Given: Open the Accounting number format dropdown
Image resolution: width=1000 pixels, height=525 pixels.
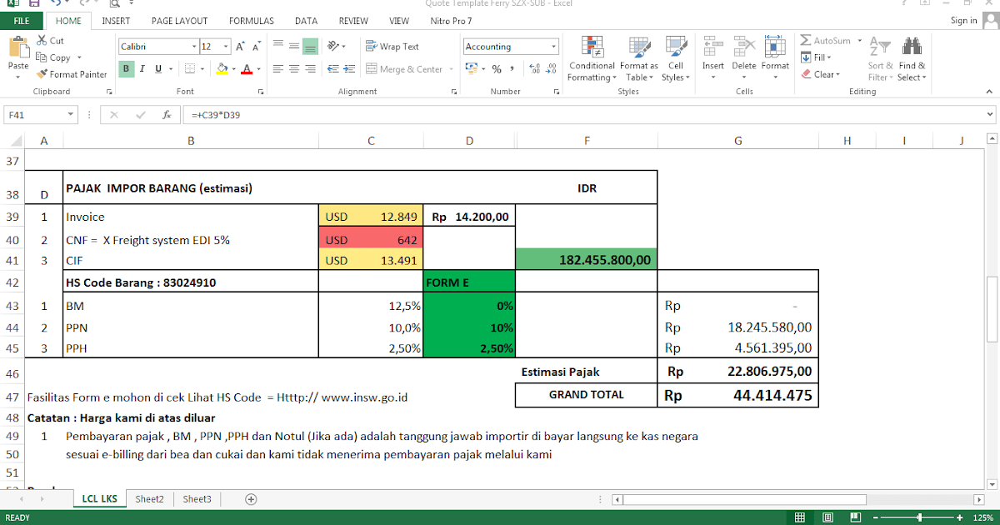Looking at the screenshot, I should coord(553,47).
